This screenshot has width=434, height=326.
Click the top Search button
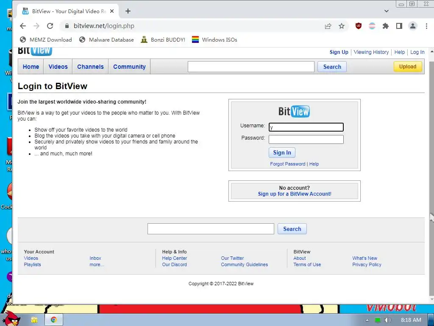pyautogui.click(x=332, y=67)
